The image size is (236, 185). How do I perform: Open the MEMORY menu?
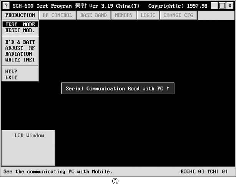(124, 15)
